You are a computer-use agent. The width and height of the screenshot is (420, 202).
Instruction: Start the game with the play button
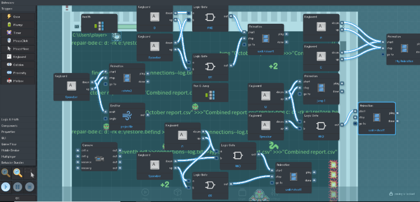pyautogui.click(x=5, y=187)
